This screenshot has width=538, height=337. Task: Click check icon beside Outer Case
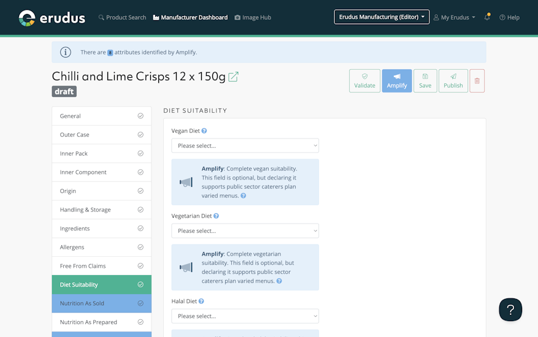point(140,135)
